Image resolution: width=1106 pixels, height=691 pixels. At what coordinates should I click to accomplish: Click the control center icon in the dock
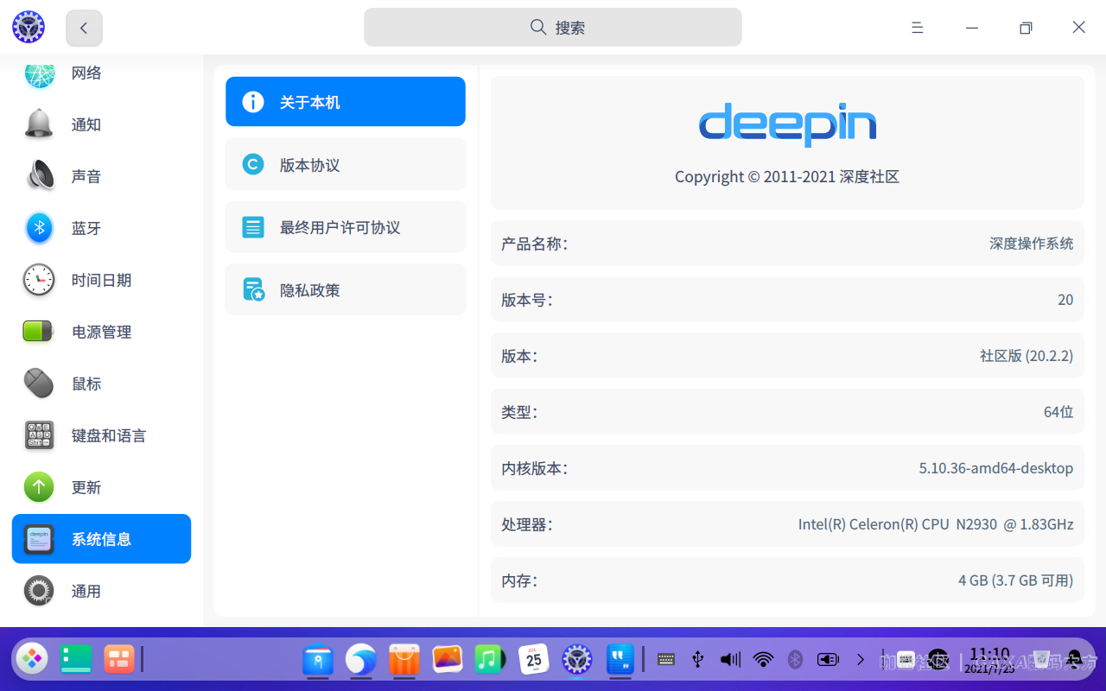pos(576,660)
